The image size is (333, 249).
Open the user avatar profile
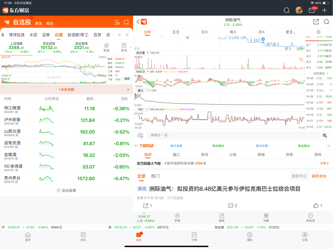(x=299, y=10)
